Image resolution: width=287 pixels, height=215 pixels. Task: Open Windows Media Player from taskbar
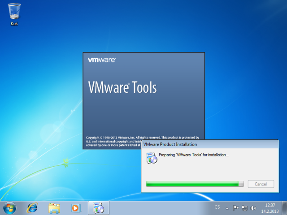pyautogui.click(x=75, y=208)
